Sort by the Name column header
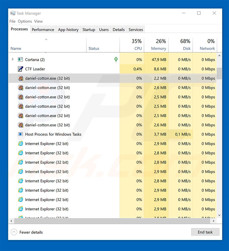Viewport: 229px width, 251px height. [47, 45]
